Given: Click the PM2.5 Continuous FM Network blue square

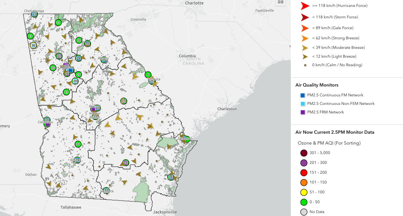Looking at the screenshot, I should 303,95.
